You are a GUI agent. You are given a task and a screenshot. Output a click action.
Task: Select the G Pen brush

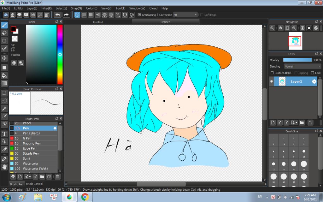[33, 138]
